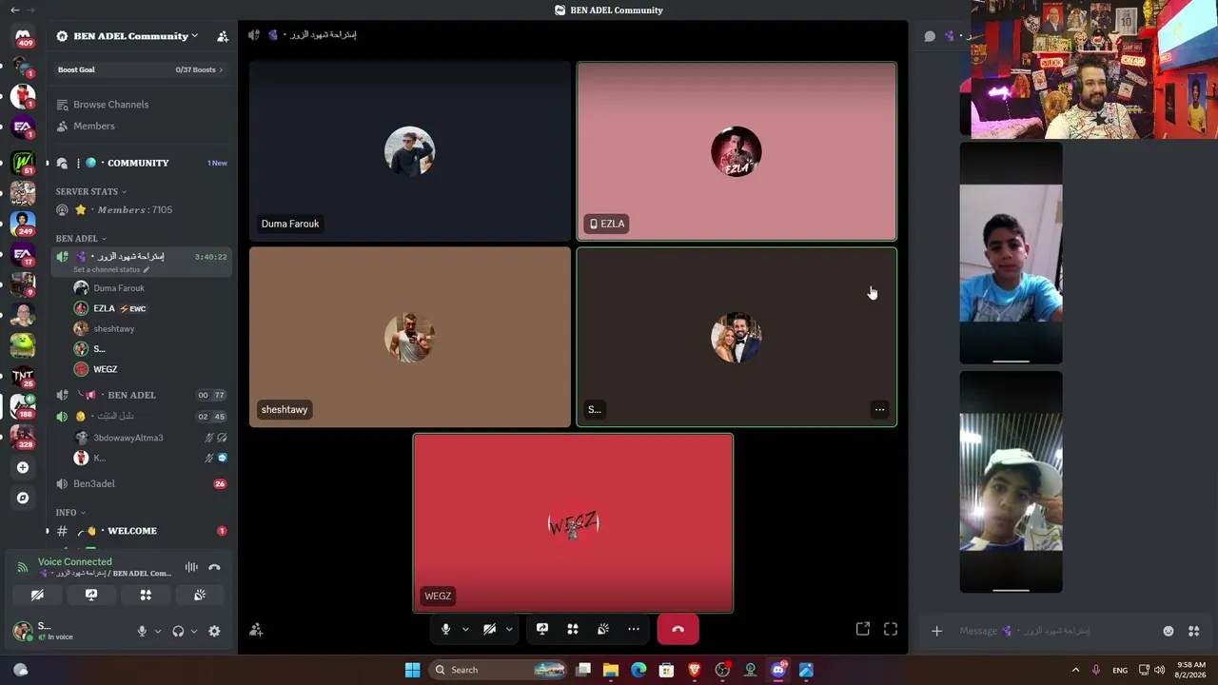Open camera options in call control bar
This screenshot has width=1218, height=685.
[509, 629]
